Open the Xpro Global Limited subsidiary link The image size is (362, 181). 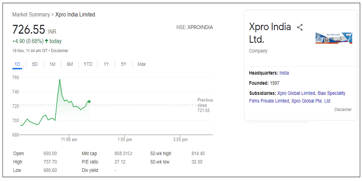point(296,93)
